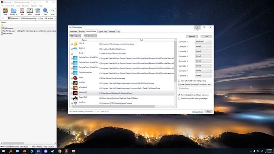The image size is (274, 154).
Task: Select the Dolphin program icon
Action: tap(75, 49)
